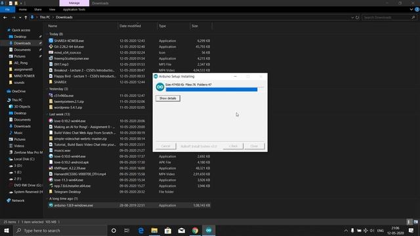The image size is (420, 236).
Task: Sort by the Size column header
Action: tap(195, 26)
